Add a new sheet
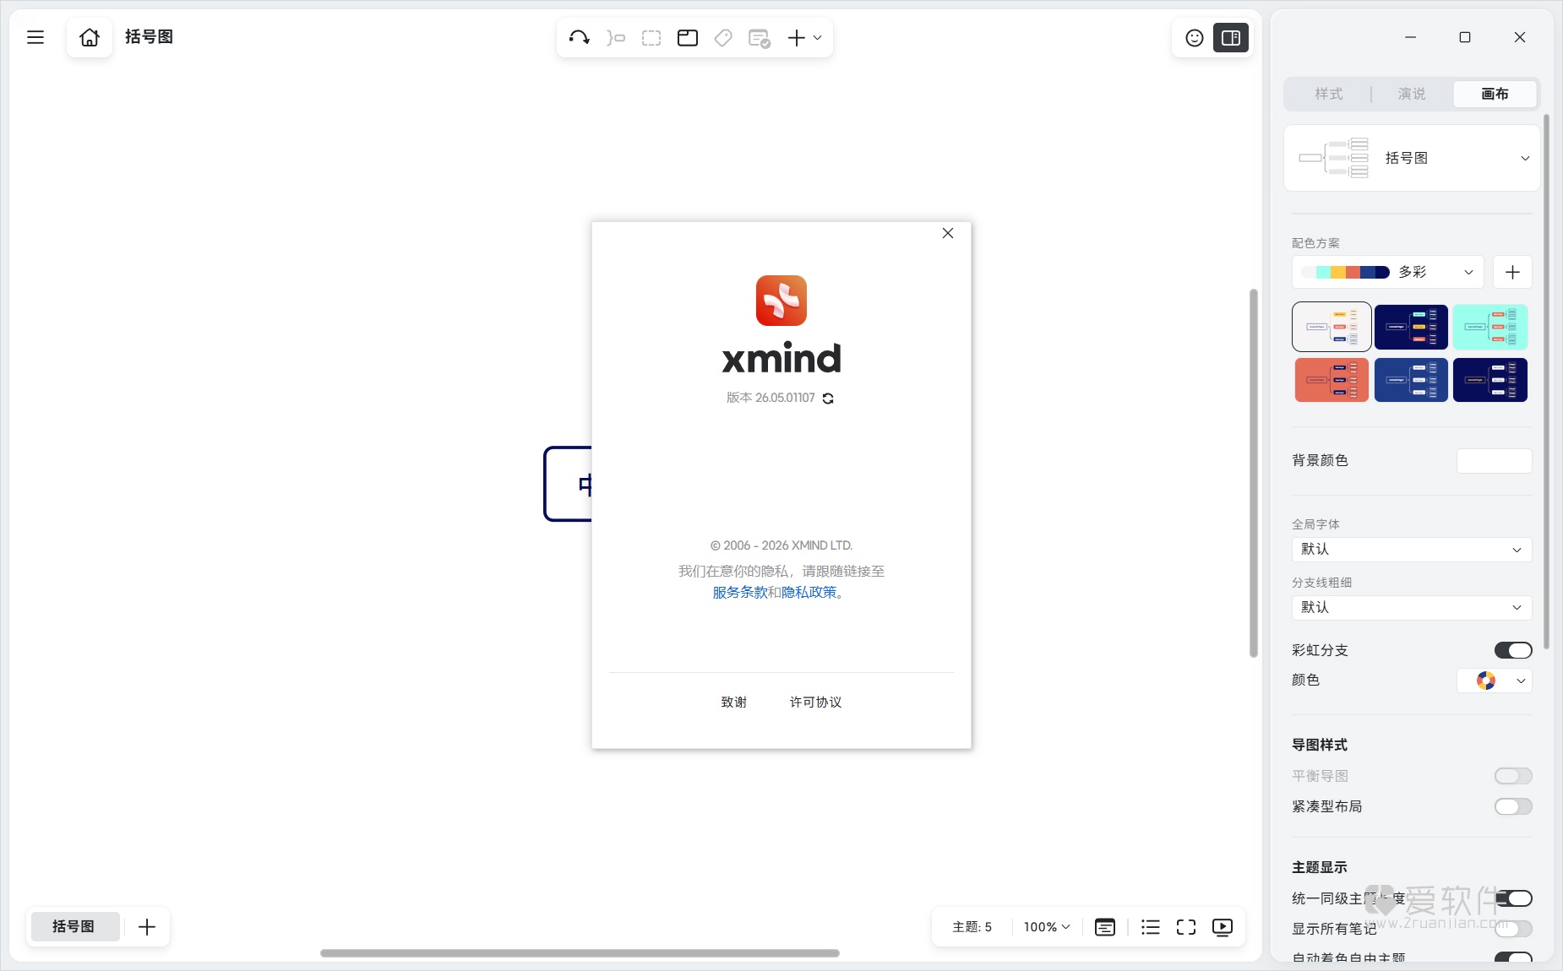The height and width of the screenshot is (971, 1563). coord(147,927)
